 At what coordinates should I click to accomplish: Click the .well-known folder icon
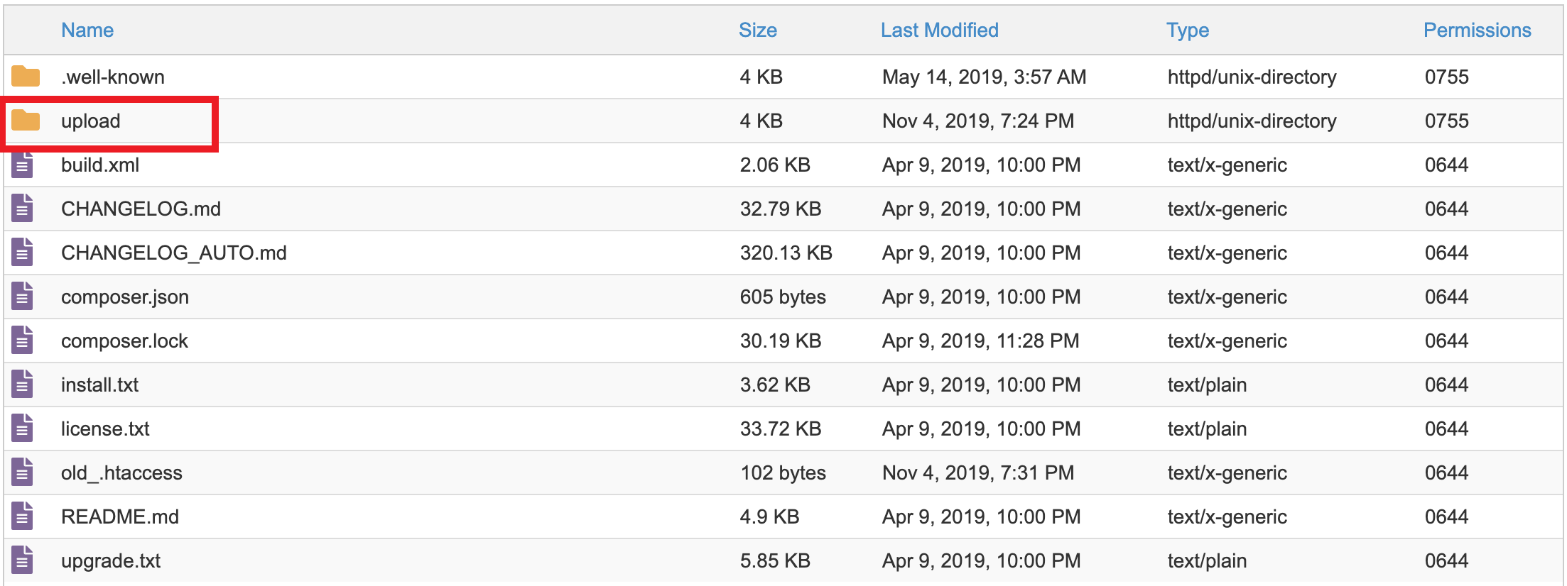pos(26,77)
